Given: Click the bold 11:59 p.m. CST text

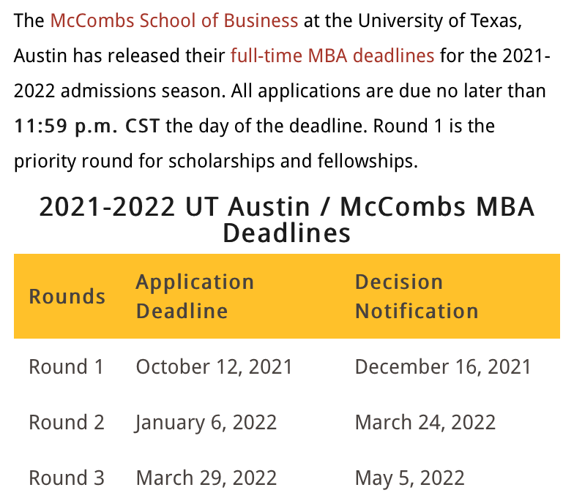Looking at the screenshot, I should click(86, 126).
